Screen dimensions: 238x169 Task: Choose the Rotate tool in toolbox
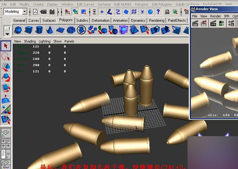(x=6, y=77)
